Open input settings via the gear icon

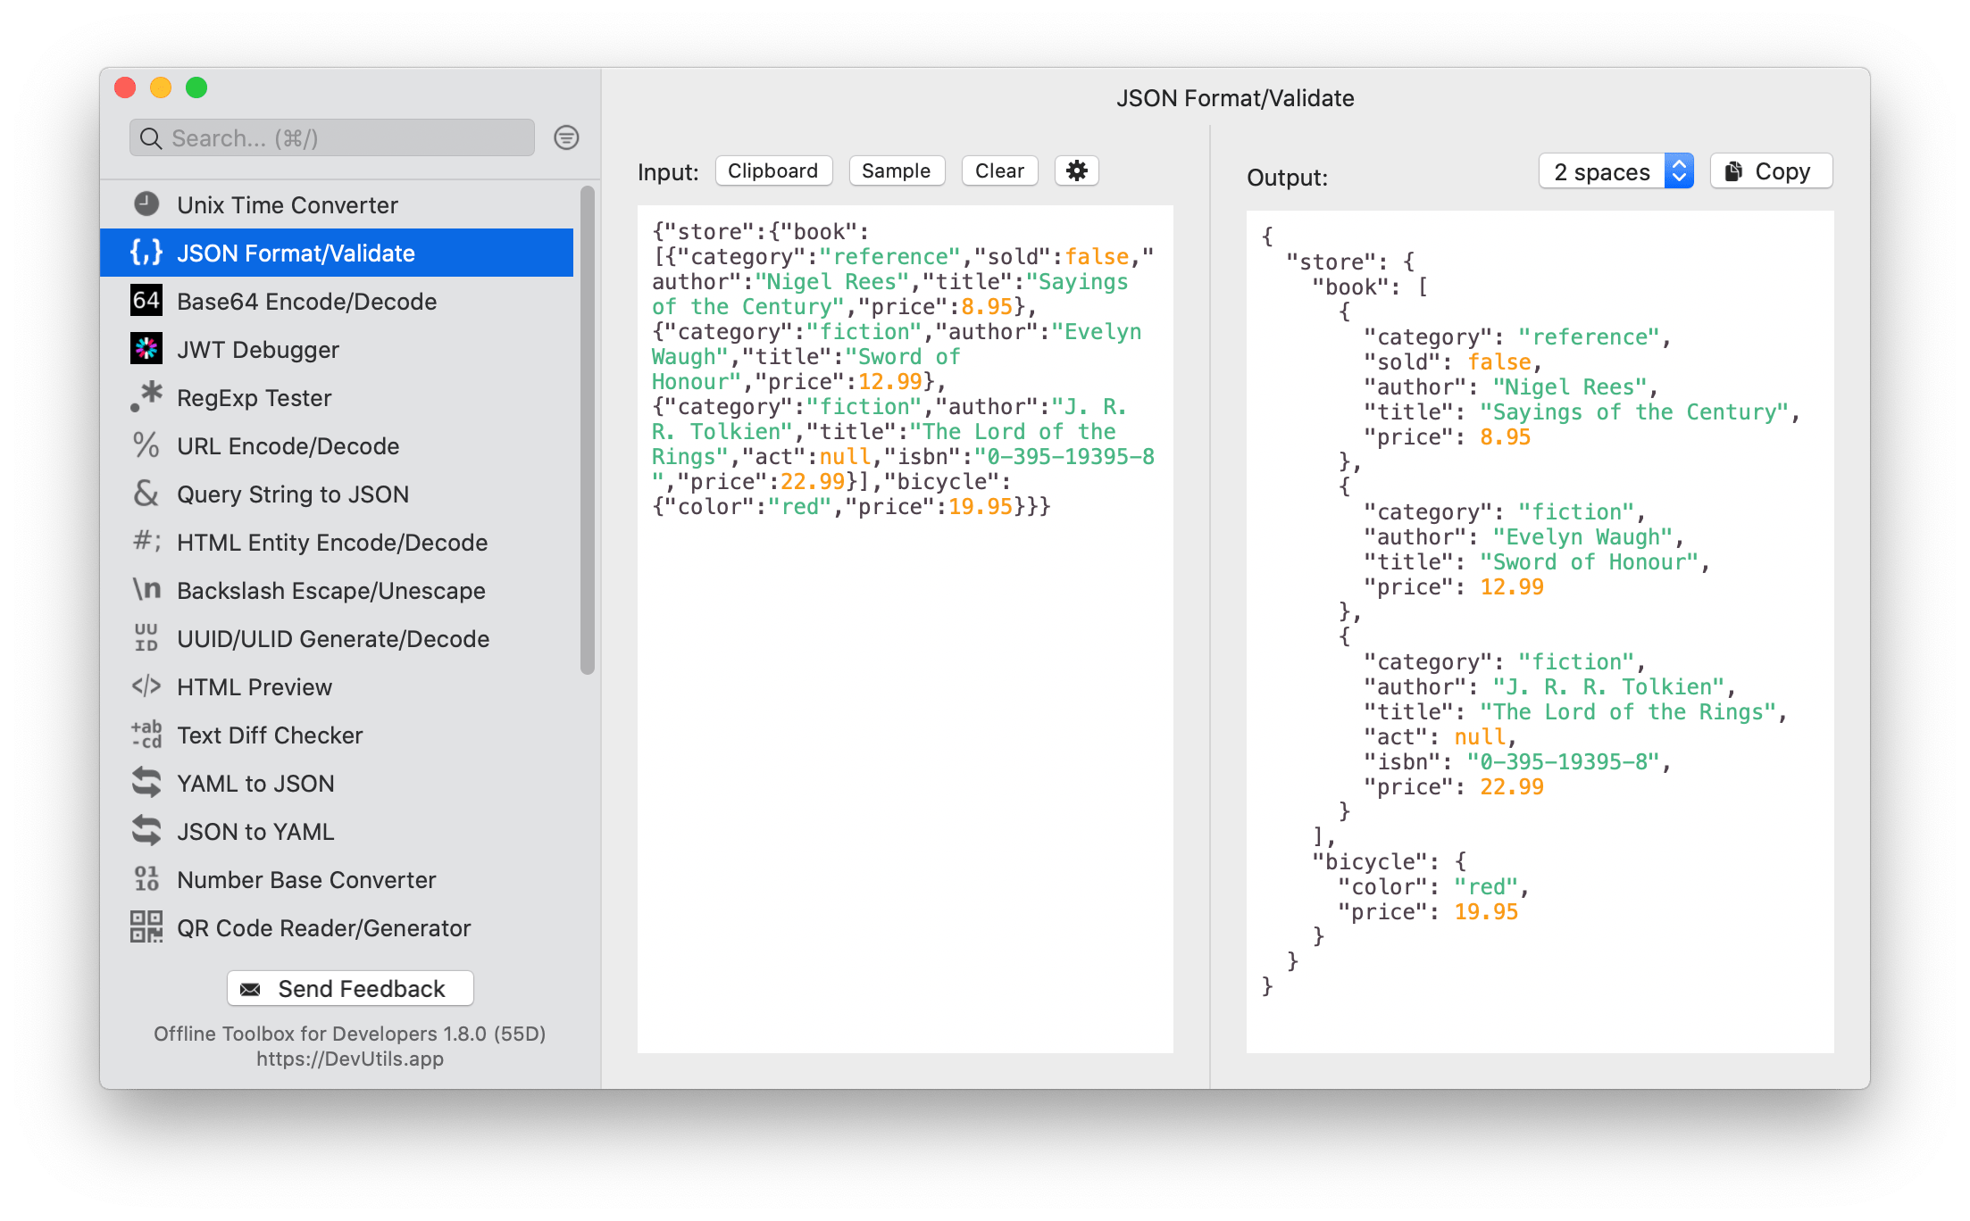(x=1077, y=170)
